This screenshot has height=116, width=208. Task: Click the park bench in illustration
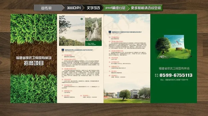[179, 49]
